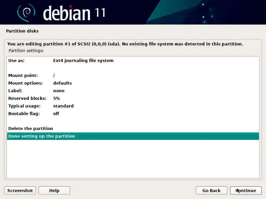Viewport: 266px width, 199px height.
Task: Choose 'Done setting up the partition'
Action: pyautogui.click(x=133, y=136)
